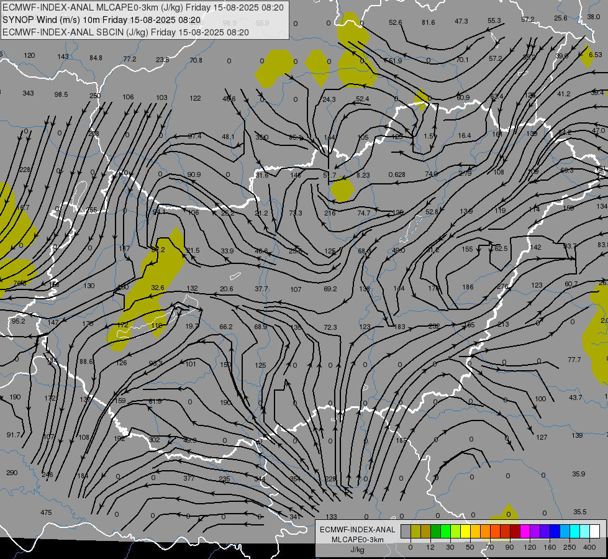Click the white legend swatch
Screen dimensions: 608x559
tap(594, 531)
